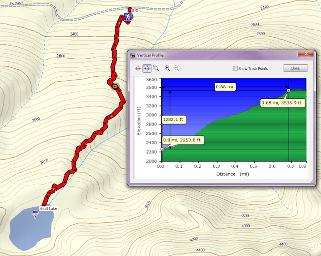Select the Small Lake waypoint symbol
321x256 pixels.
35,214
